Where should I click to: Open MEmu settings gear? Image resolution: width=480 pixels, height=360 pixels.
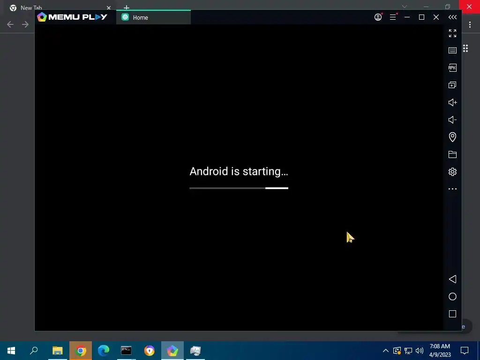452,172
